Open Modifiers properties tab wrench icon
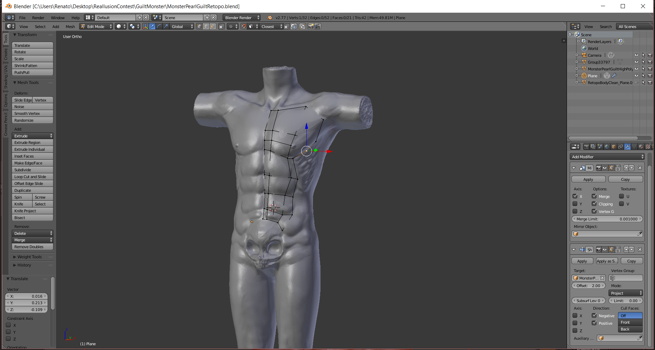 [628, 147]
